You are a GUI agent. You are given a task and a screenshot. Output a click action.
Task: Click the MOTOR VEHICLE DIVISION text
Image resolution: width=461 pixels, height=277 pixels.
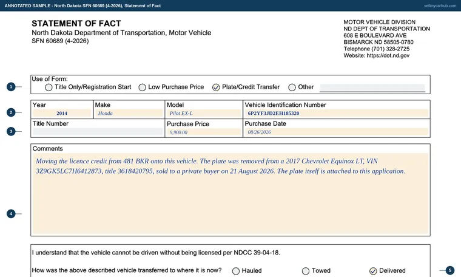click(x=379, y=22)
